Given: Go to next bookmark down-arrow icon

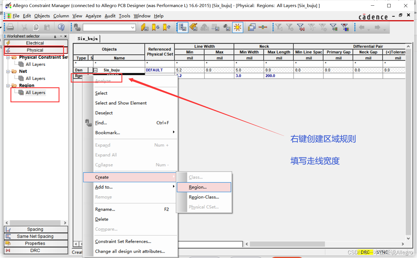Looking at the screenshot, I should point(155,27).
